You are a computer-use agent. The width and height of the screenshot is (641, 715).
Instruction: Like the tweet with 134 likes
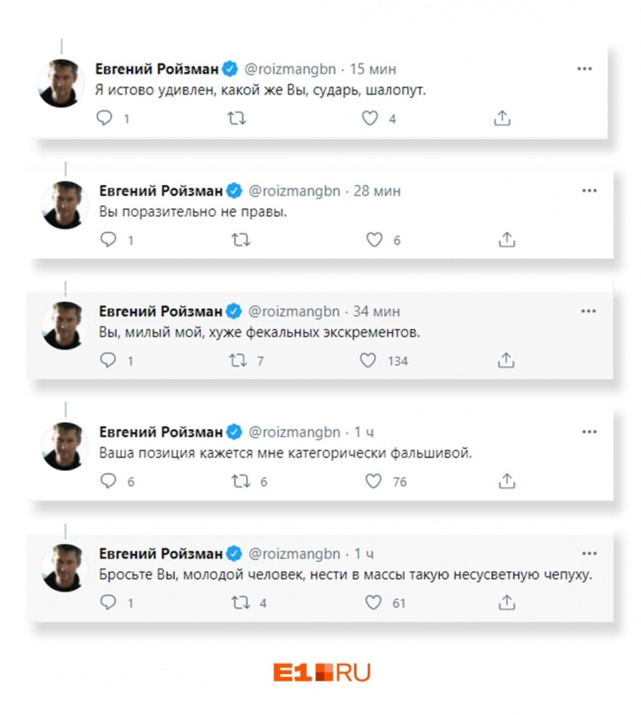[x=368, y=360]
